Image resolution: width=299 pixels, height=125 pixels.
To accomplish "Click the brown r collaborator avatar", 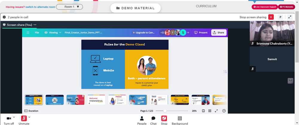I will [173, 32].
